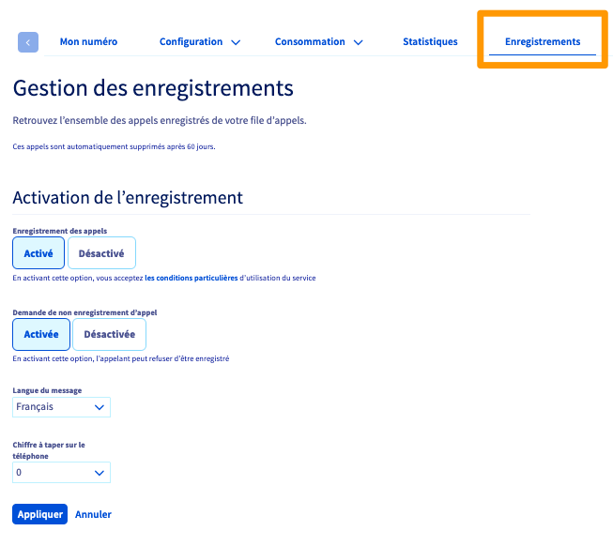Expand the chevron next to Configuration

click(x=236, y=42)
